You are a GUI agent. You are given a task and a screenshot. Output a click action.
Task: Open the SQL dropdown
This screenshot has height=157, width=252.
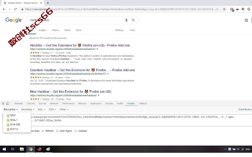coord(41,110)
